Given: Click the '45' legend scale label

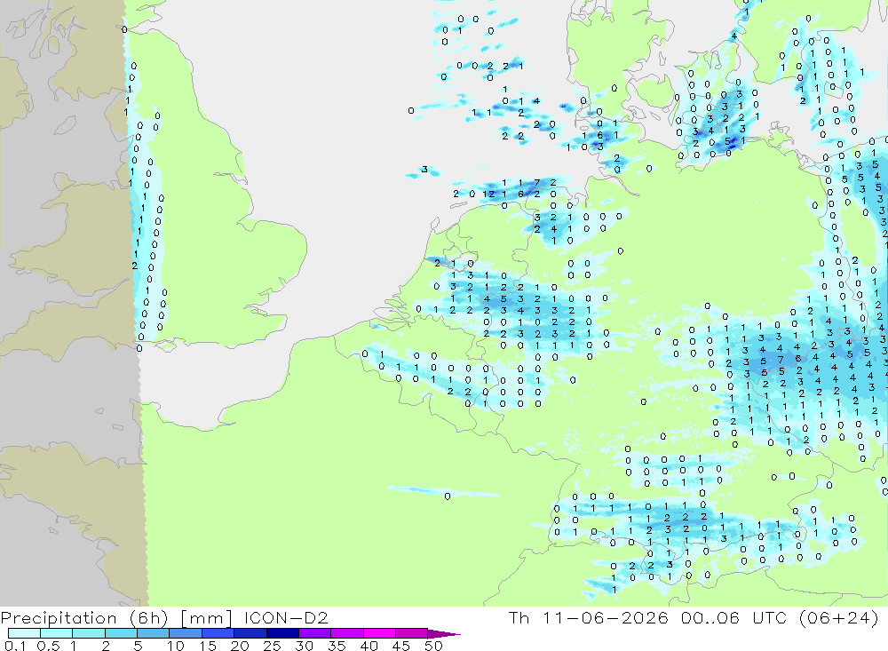Looking at the screenshot, I should tap(401, 646).
